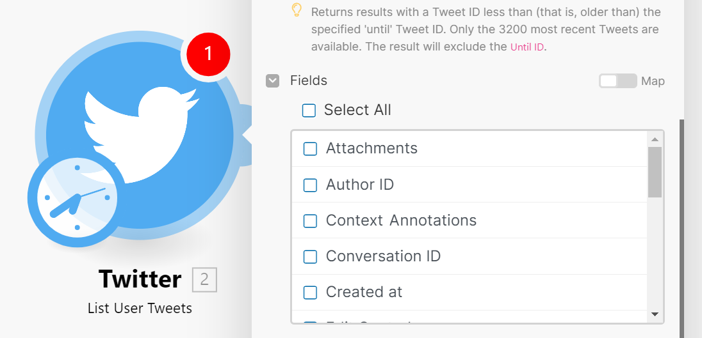Screen dimensions: 702x338
Task: Click the module number 2 badge
Action: (204, 280)
